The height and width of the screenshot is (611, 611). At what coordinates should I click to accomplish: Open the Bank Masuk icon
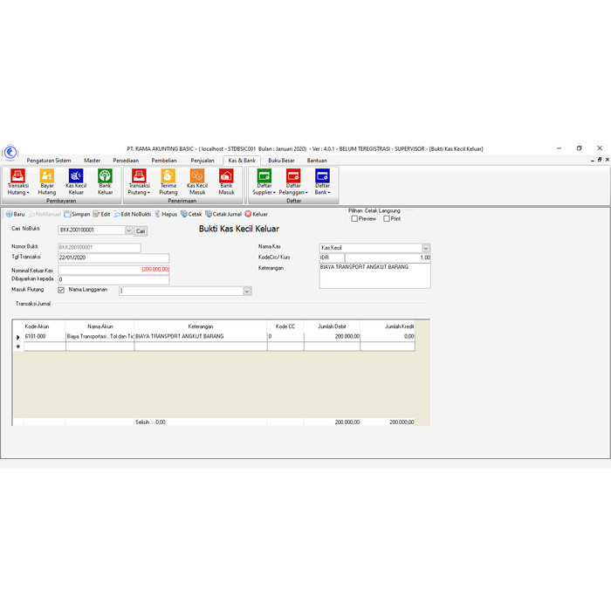[226, 182]
